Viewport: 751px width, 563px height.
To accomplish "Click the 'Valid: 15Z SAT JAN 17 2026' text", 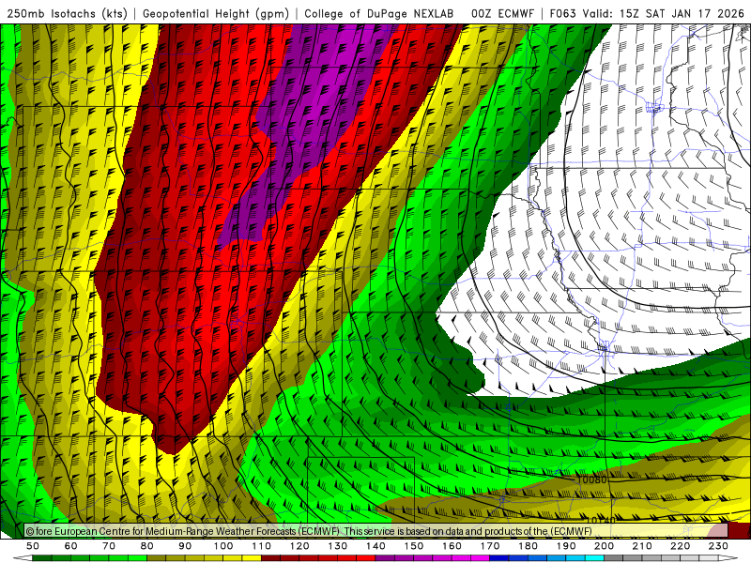I will tap(664, 13).
